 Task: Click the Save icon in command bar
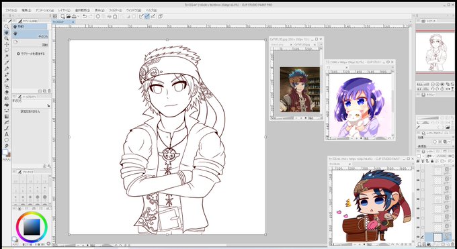click(74, 17)
